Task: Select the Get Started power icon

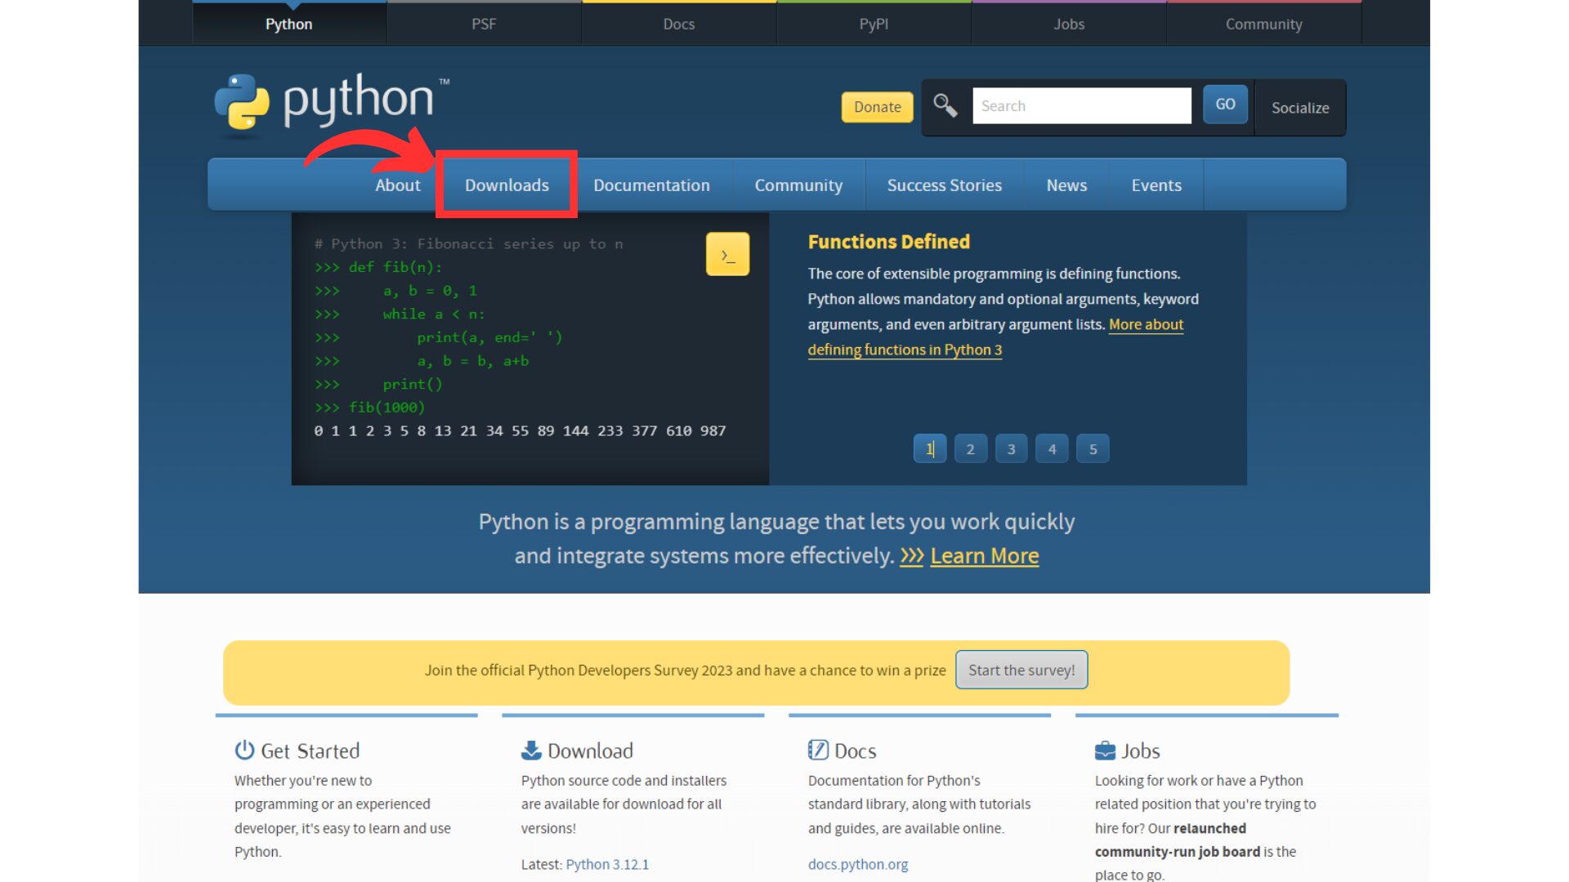Action: click(244, 750)
